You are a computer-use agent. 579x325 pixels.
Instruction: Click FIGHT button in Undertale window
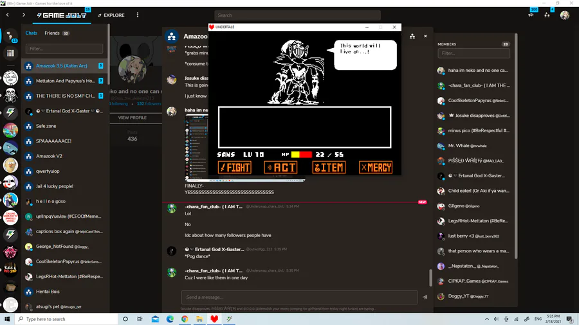pyautogui.click(x=235, y=168)
